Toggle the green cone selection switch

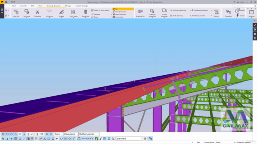coord(7,139)
